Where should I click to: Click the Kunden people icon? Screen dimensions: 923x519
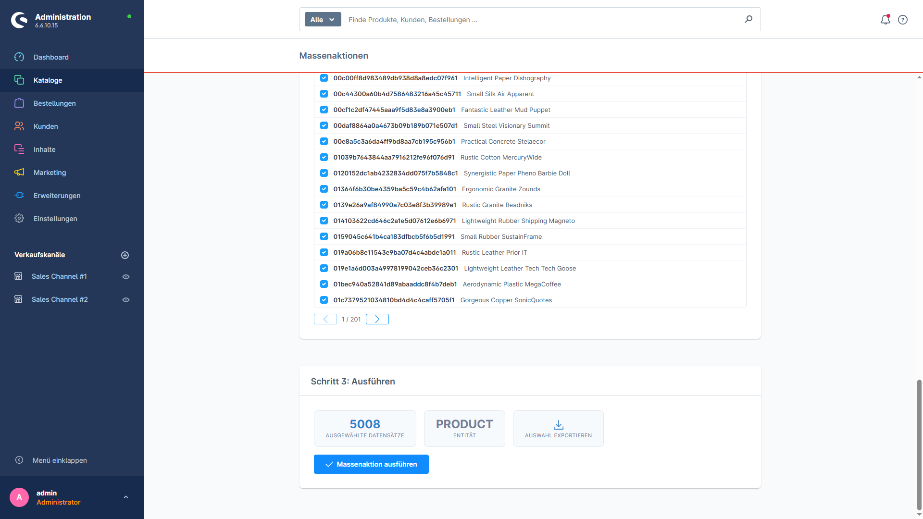pos(19,126)
